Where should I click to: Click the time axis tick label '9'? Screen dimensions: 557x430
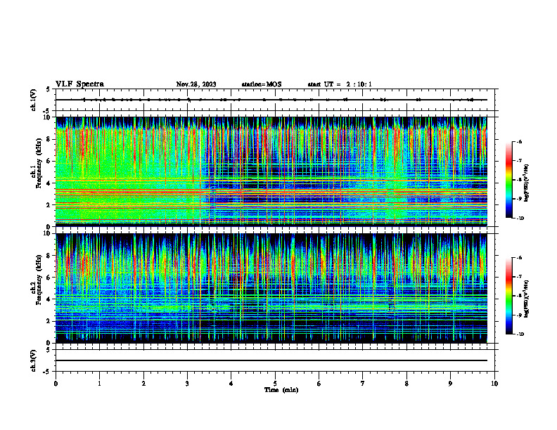click(450, 384)
